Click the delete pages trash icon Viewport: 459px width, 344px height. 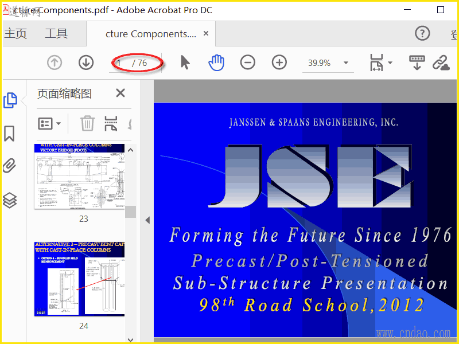(x=88, y=123)
